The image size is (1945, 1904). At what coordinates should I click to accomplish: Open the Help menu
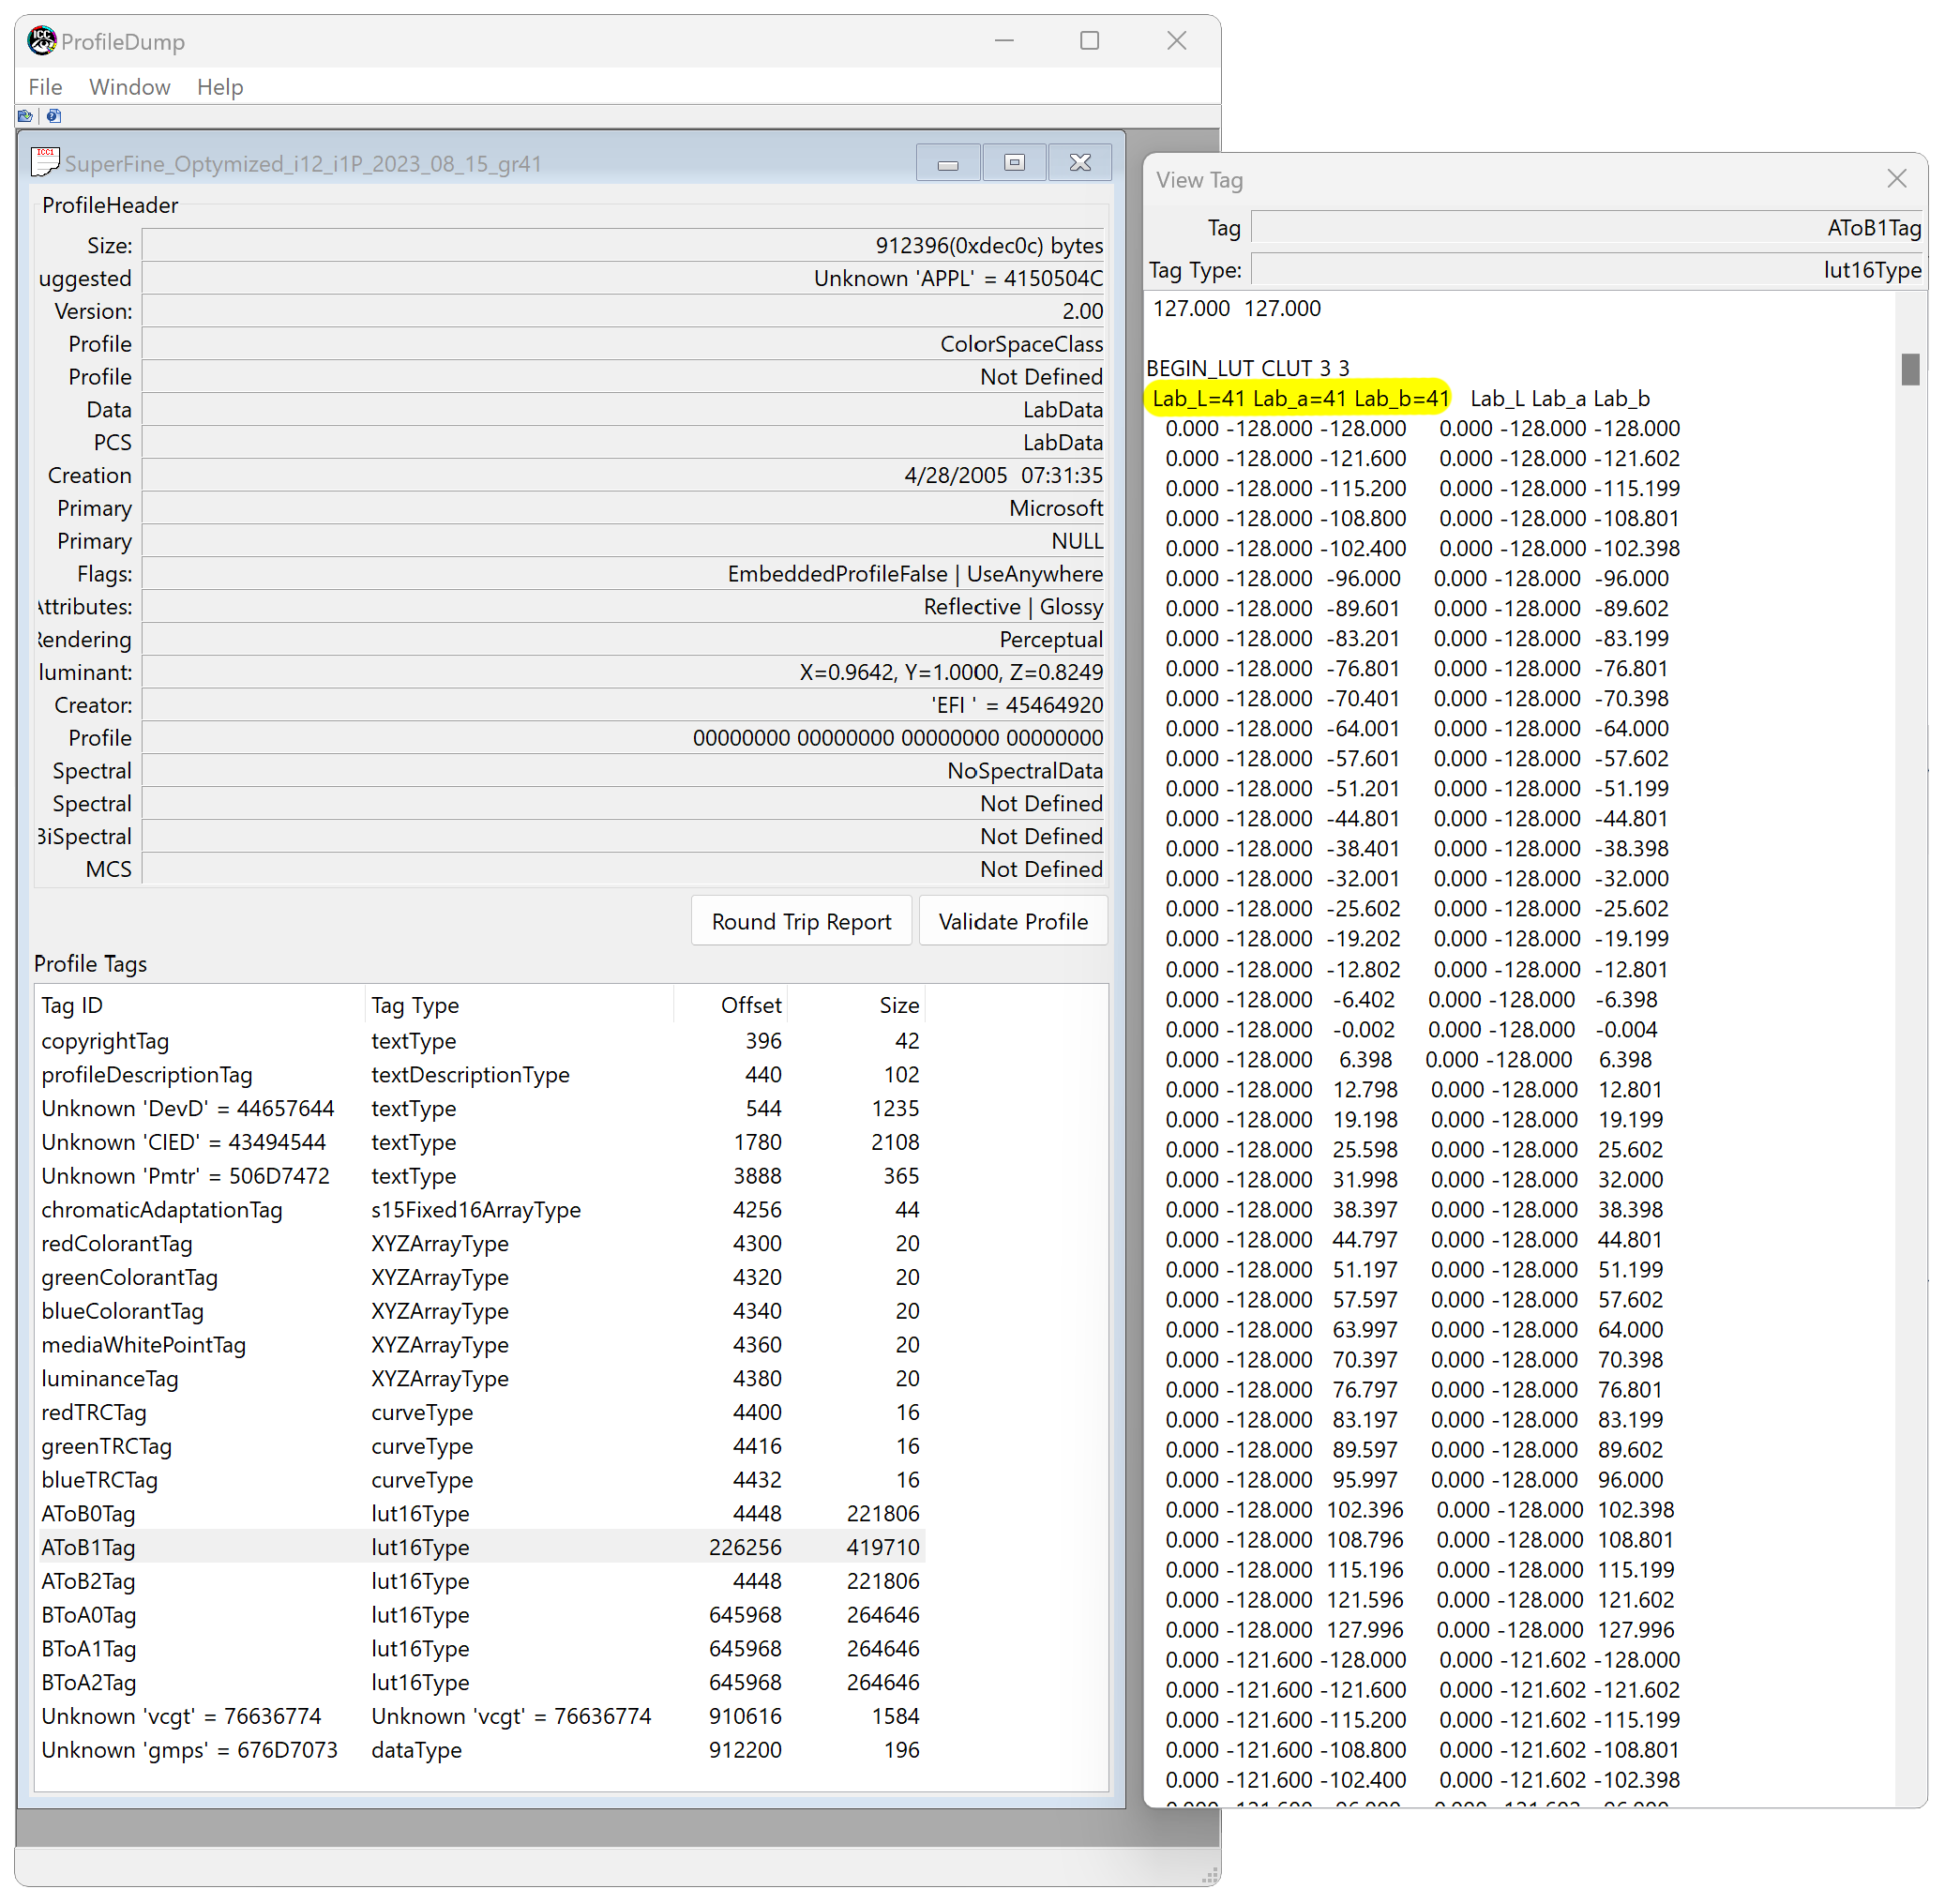(x=220, y=87)
